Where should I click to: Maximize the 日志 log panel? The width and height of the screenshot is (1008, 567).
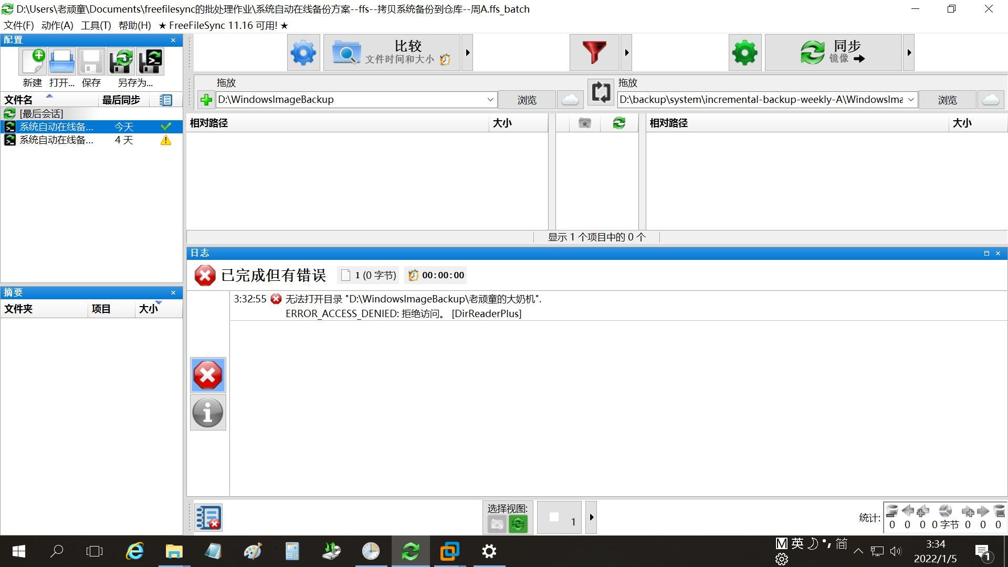click(986, 253)
